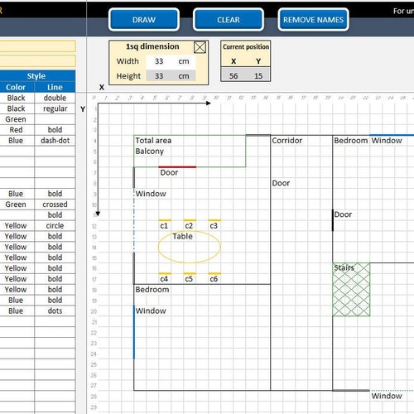Select the Width value field showing 33
This screenshot has height=414, width=414.
159,61
